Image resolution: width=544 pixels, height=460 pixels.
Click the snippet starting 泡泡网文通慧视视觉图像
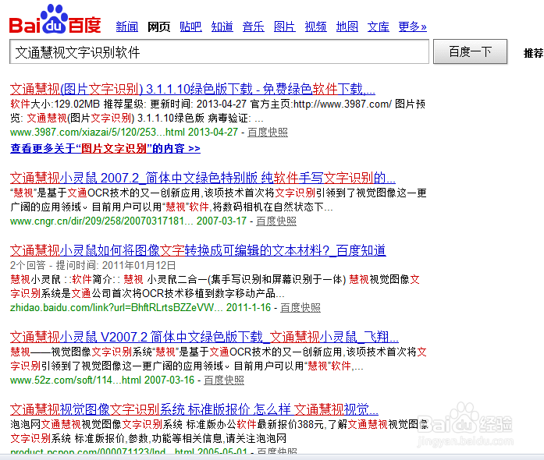(x=219, y=431)
